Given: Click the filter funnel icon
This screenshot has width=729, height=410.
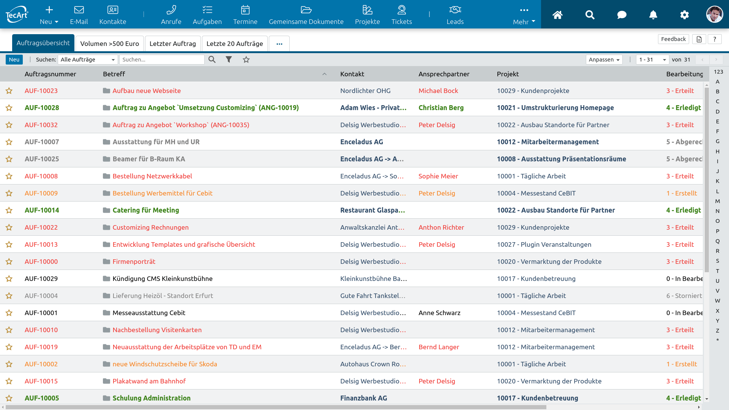Looking at the screenshot, I should (x=229, y=60).
